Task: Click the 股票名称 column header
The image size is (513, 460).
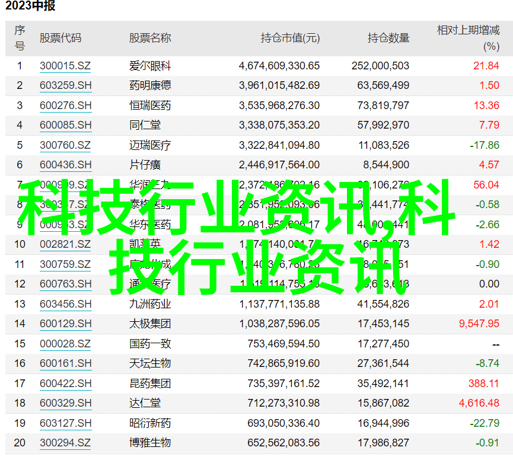Action: coord(150,38)
